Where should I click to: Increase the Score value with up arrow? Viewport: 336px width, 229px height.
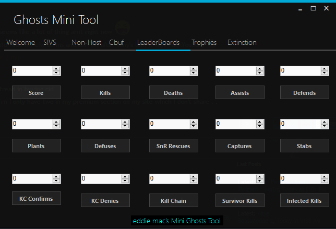[56, 68]
